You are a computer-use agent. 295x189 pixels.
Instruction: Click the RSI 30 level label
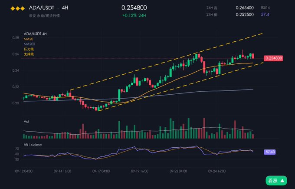(x=17, y=159)
